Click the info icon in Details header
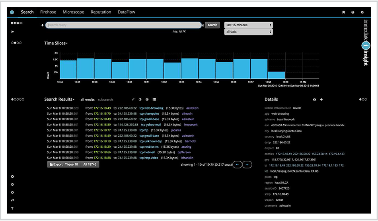This screenshot has height=221, width=378. pos(314,100)
